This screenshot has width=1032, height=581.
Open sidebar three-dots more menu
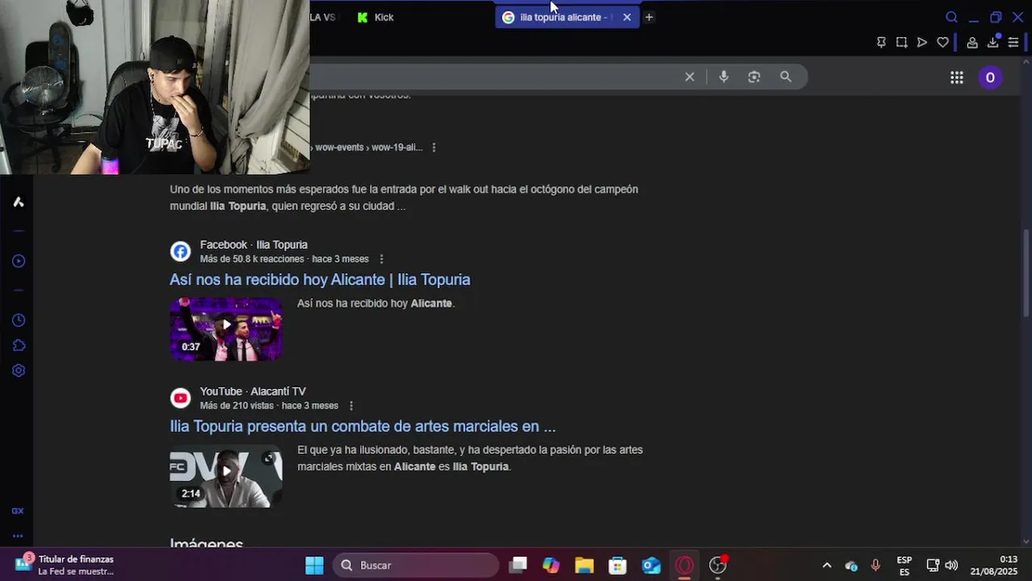[x=18, y=536]
